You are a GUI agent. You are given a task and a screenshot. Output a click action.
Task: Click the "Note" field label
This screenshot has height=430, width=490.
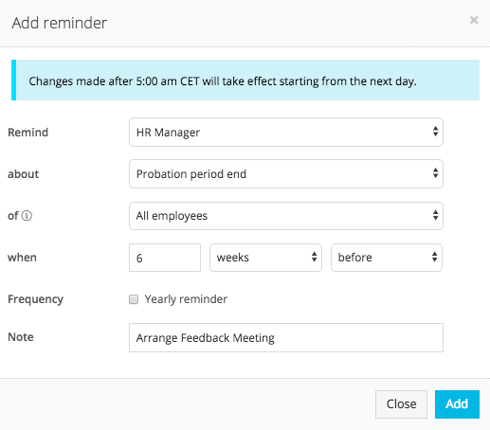21,337
